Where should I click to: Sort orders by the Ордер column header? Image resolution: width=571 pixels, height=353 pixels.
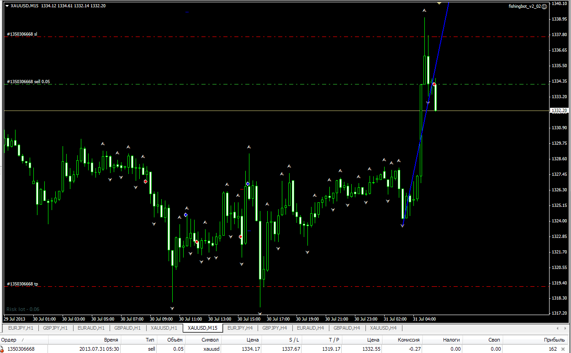pos(24,340)
